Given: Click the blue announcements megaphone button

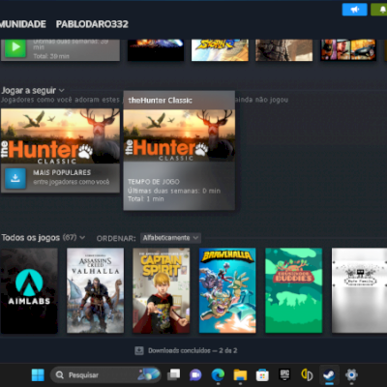Looking at the screenshot, I should 354,10.
